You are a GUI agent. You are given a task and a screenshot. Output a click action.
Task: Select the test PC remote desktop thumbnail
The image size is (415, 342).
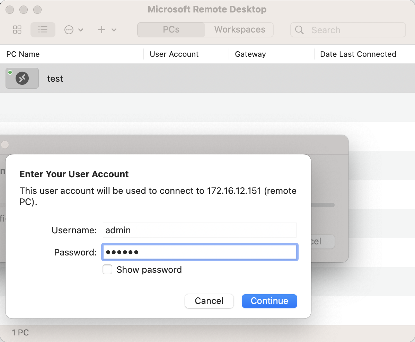[x=22, y=78]
